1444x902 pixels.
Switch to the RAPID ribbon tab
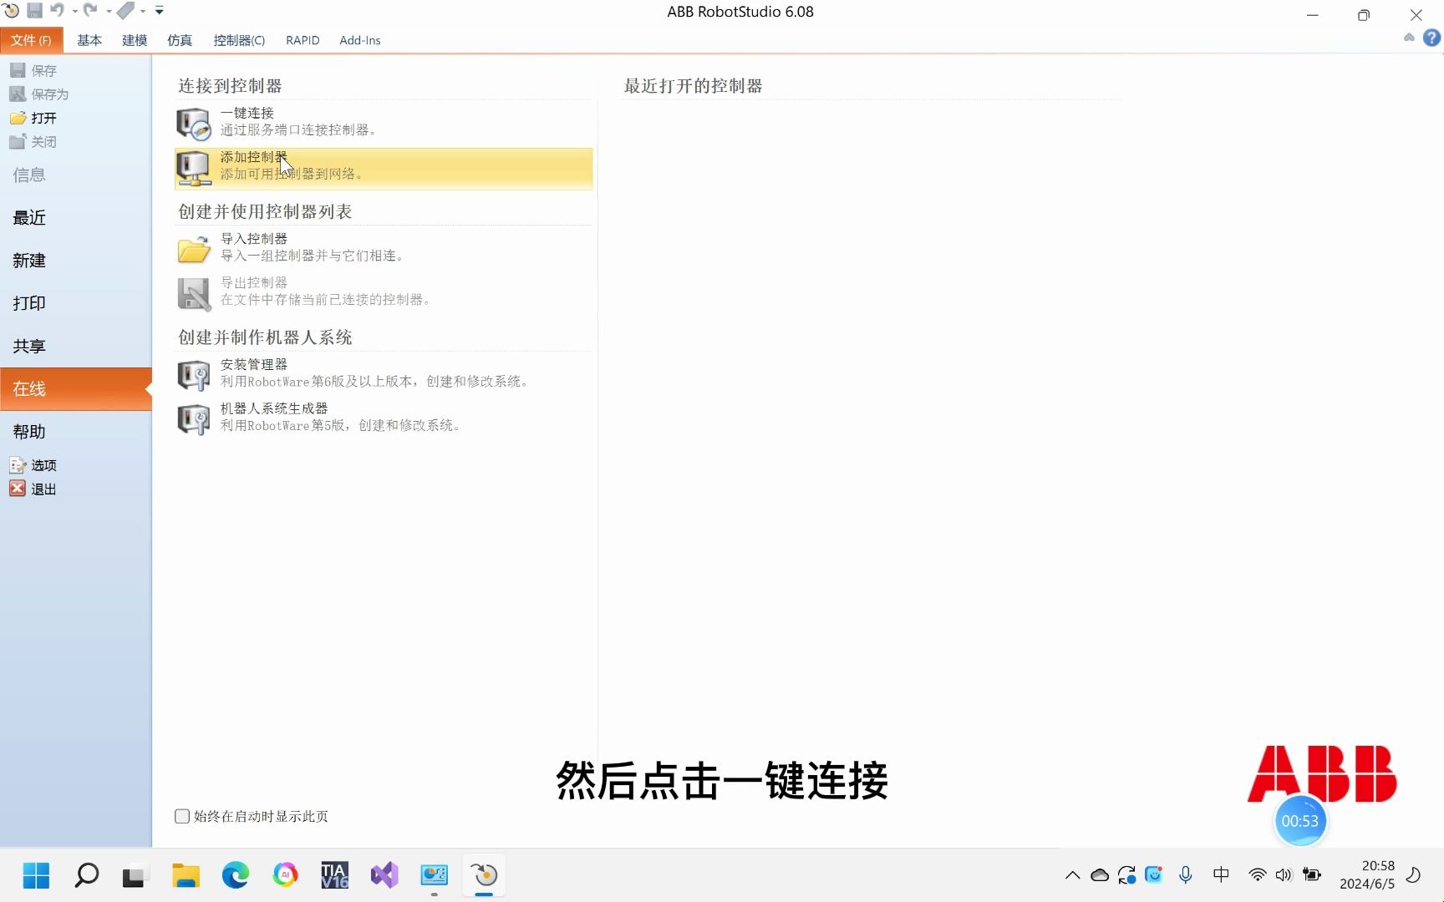pyautogui.click(x=303, y=40)
